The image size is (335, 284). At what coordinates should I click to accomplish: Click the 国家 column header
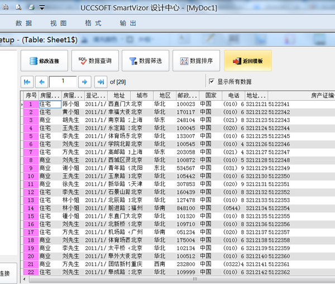point(210,95)
